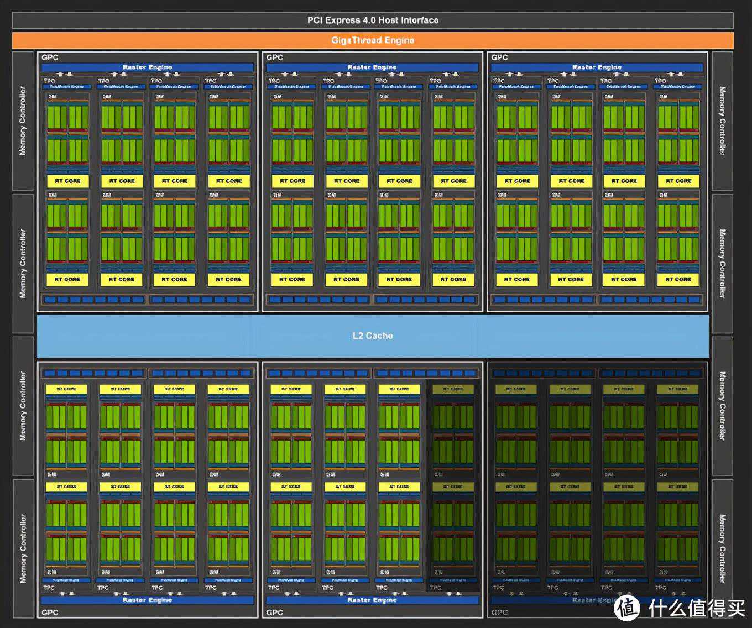The image size is (752, 628).
Task: Click the lowest Memory Controller on left edge
Action: 23,548
